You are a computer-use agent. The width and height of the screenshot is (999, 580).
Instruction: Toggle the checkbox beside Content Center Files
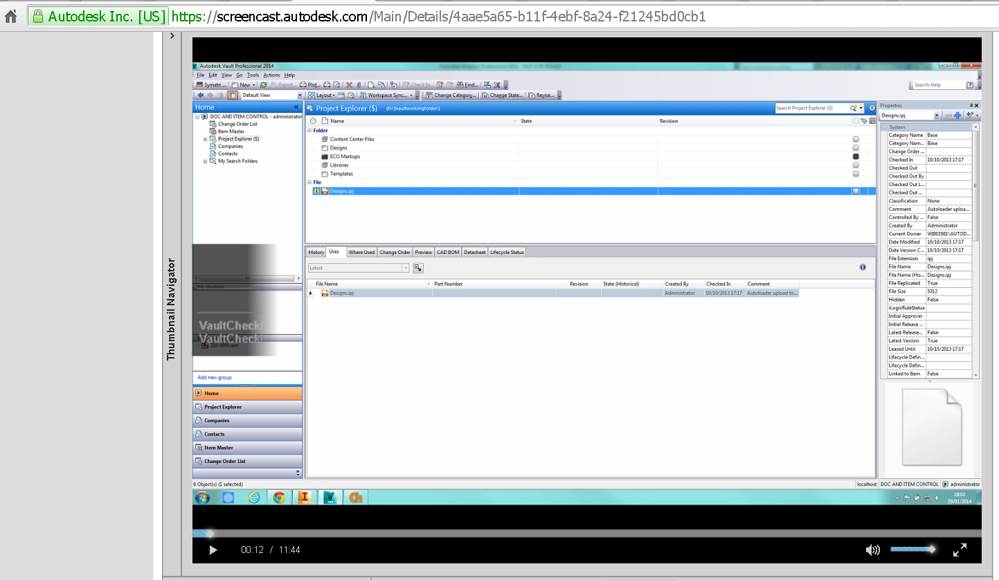pyautogui.click(x=856, y=138)
